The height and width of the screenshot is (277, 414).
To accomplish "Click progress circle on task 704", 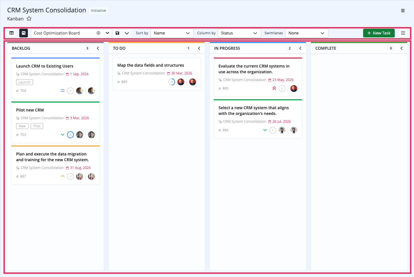I will tap(70, 91).
